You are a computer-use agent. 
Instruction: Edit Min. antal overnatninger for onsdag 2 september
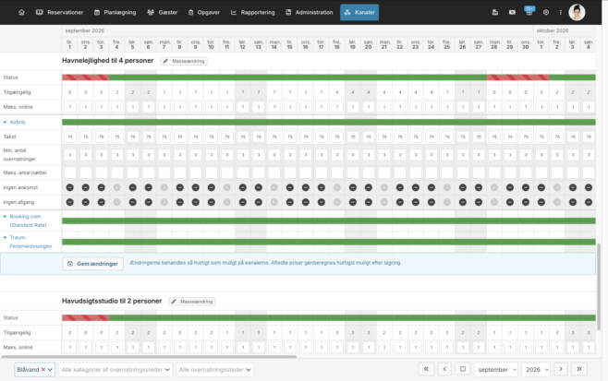(x=86, y=155)
